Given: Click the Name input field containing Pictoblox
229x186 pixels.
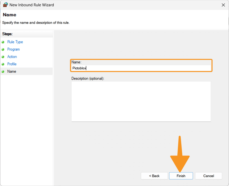Looking at the screenshot, I should (141, 68).
